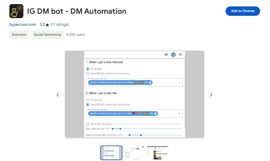Click the star rating icon
Screen dimensions: 270x161
point(48,25)
